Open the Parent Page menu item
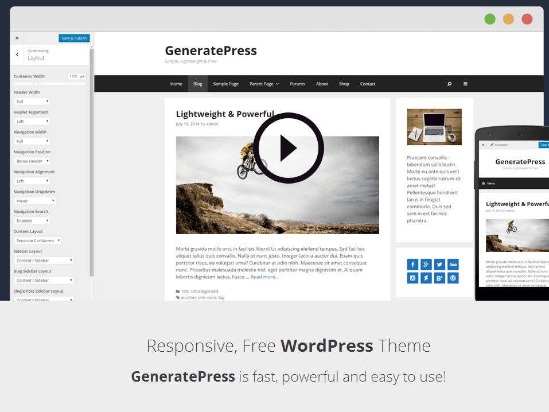The width and height of the screenshot is (549, 412). 264,84
